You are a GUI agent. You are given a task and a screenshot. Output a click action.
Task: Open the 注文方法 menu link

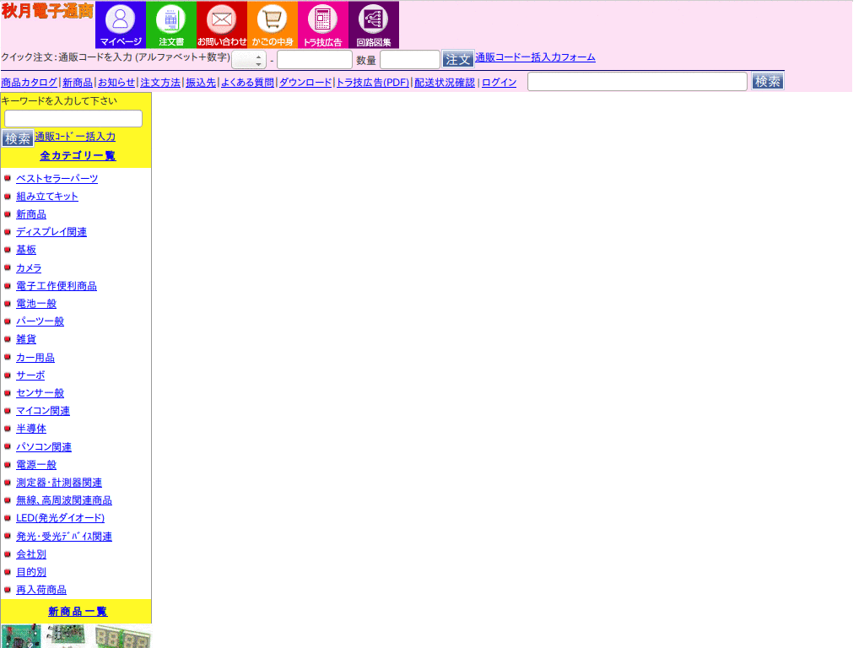[x=160, y=83]
